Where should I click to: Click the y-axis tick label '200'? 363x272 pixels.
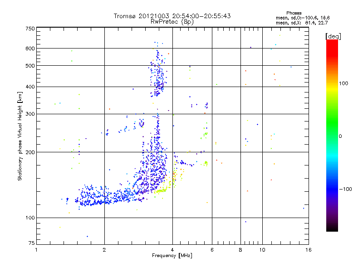point(30,152)
